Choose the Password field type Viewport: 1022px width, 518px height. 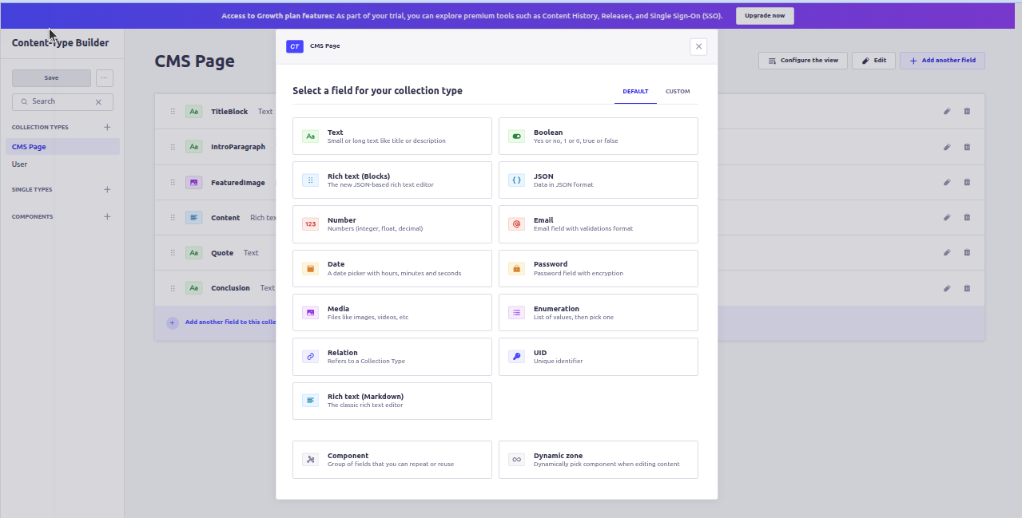[598, 268]
